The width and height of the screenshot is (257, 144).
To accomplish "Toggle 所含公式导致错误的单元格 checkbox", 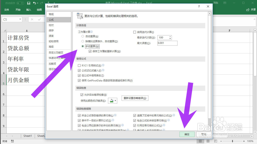I will pos(79,116).
